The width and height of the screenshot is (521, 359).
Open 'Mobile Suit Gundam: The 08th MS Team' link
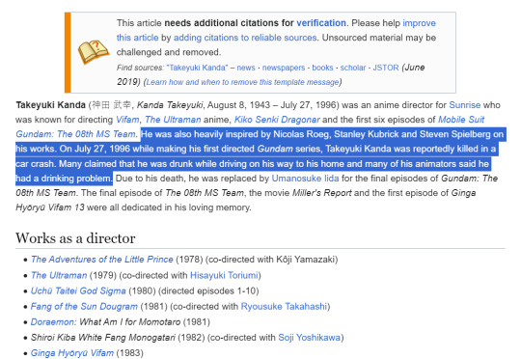(76, 134)
